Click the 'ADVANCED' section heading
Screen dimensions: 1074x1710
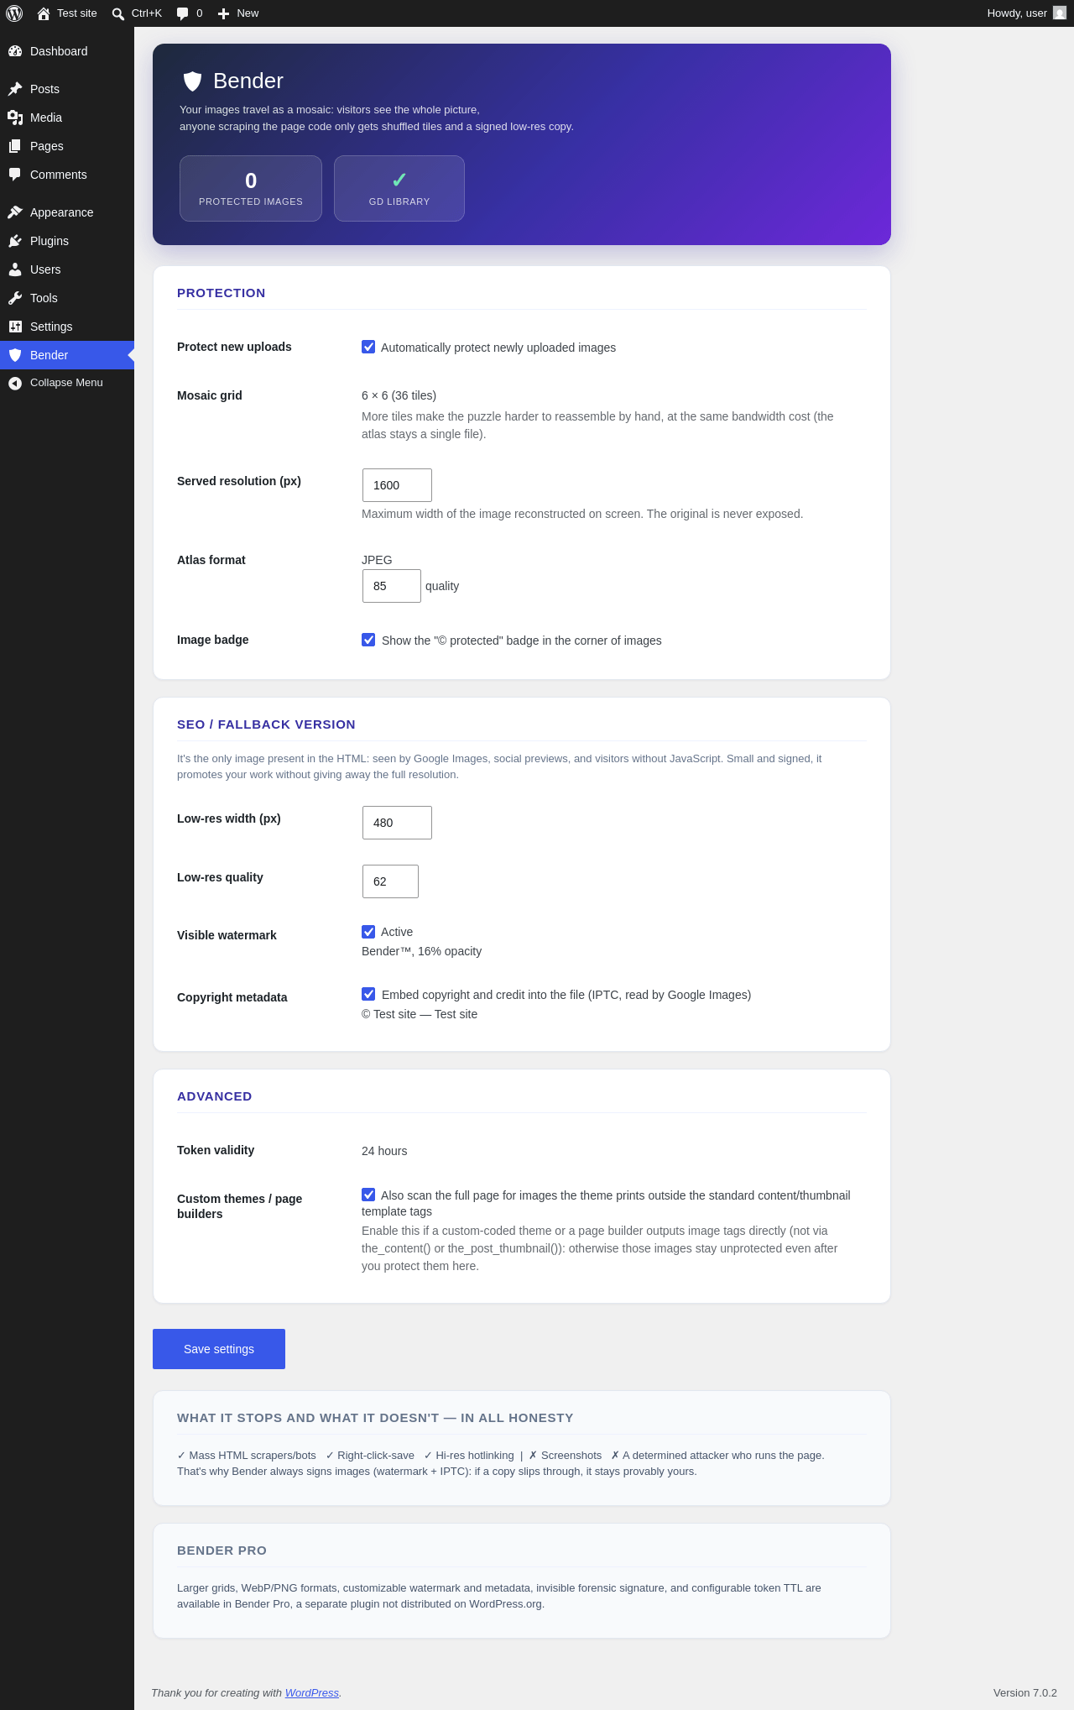pyautogui.click(x=215, y=1096)
